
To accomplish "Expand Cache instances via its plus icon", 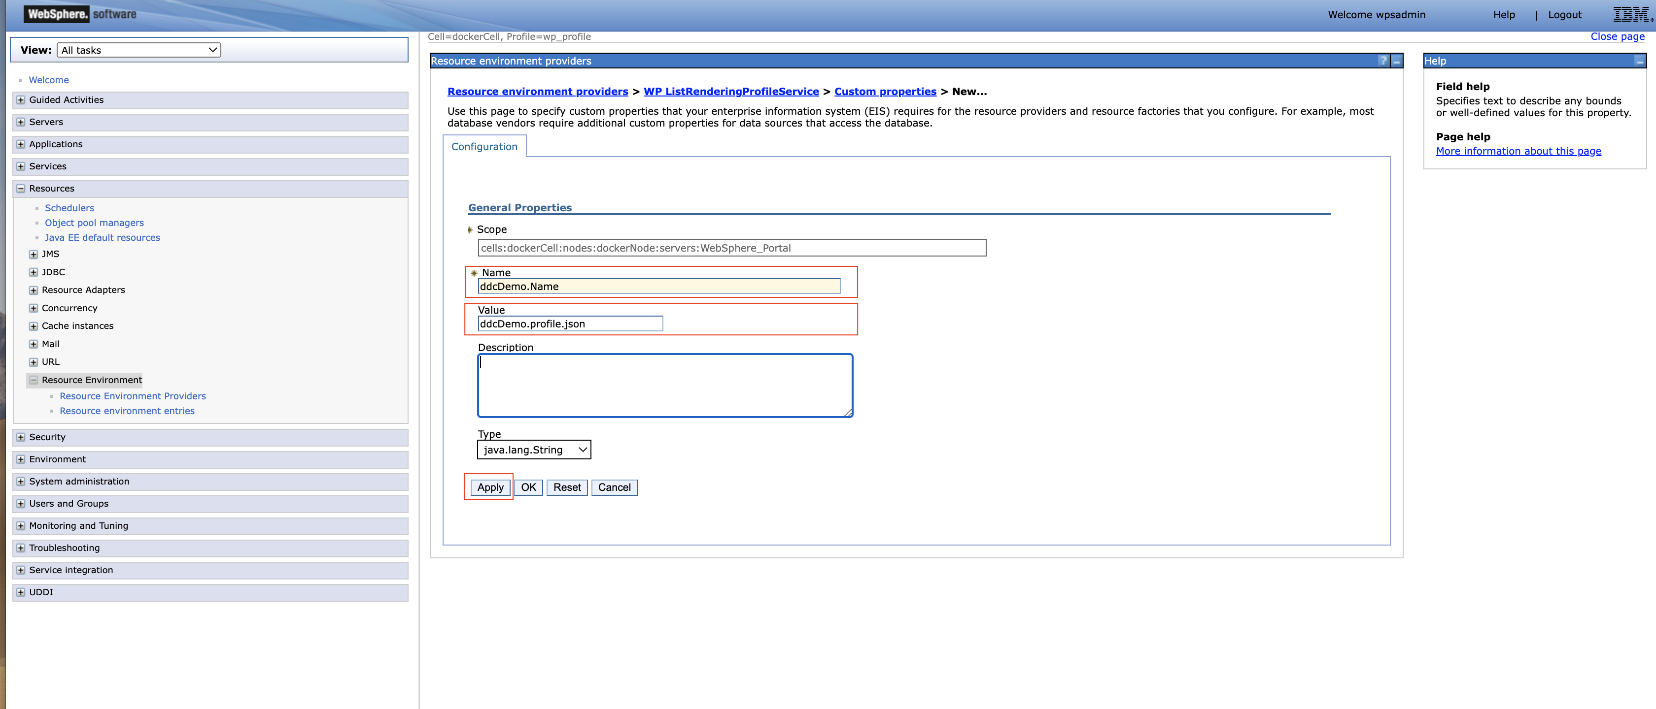I will pos(34,325).
